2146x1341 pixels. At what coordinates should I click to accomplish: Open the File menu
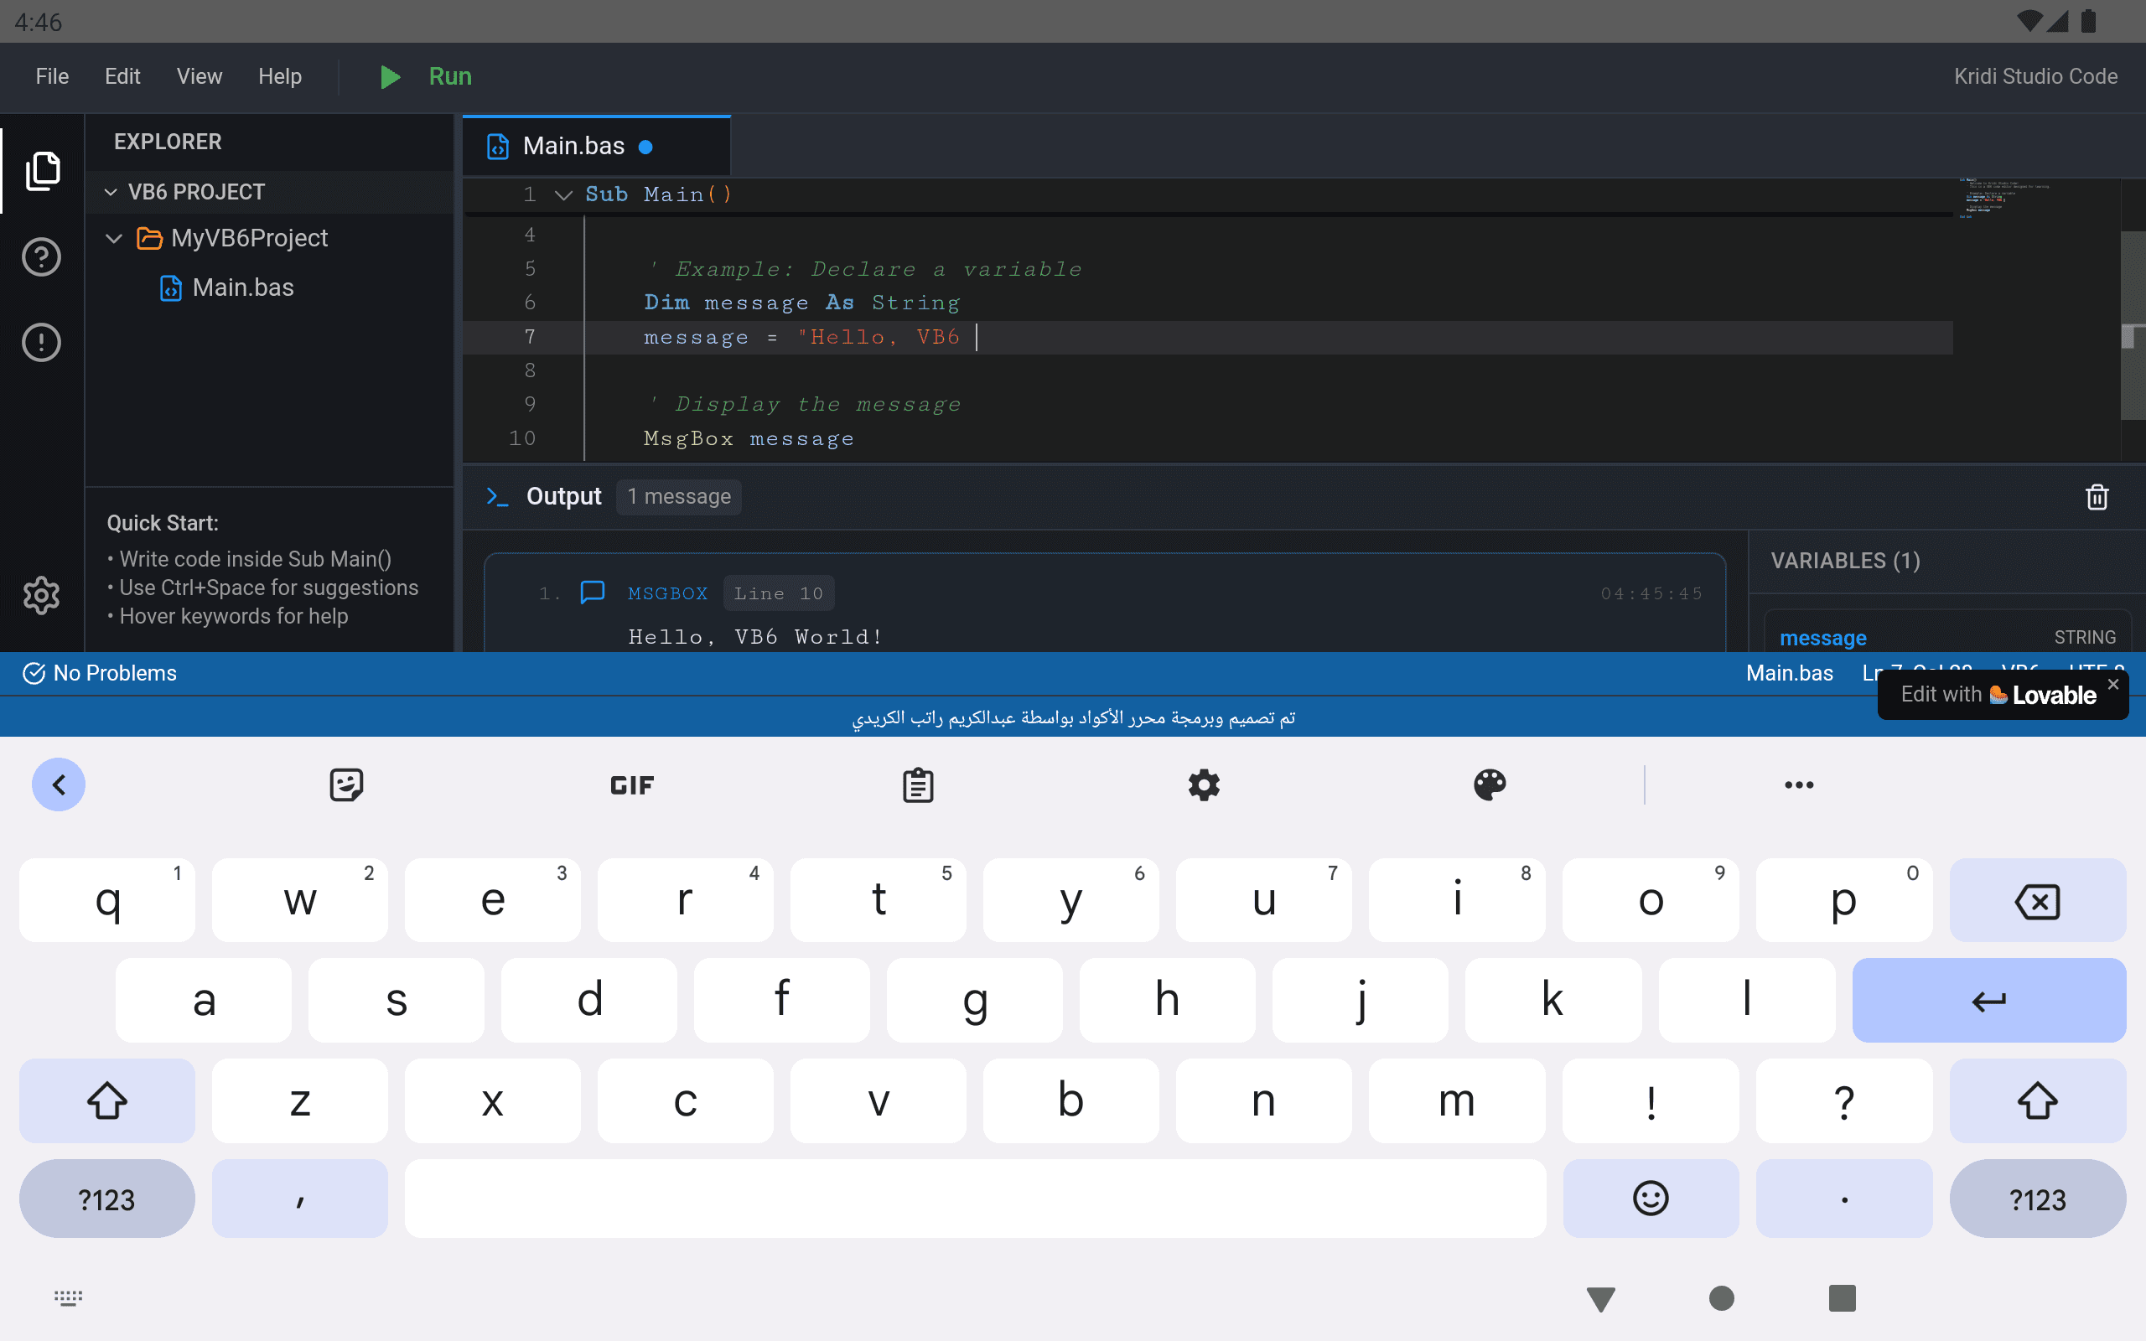[x=51, y=76]
